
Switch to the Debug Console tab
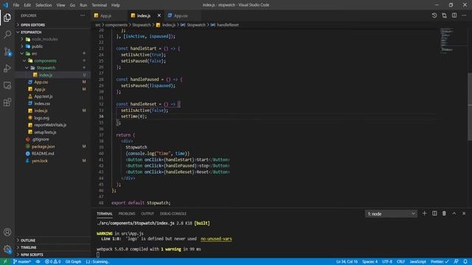tap(173, 213)
